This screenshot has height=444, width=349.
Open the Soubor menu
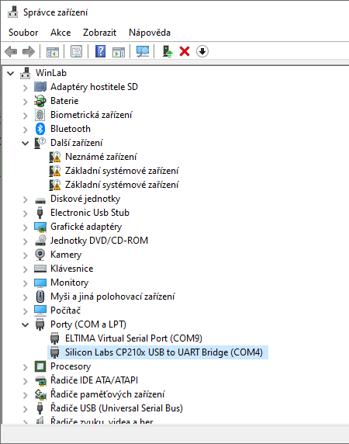pos(23,33)
